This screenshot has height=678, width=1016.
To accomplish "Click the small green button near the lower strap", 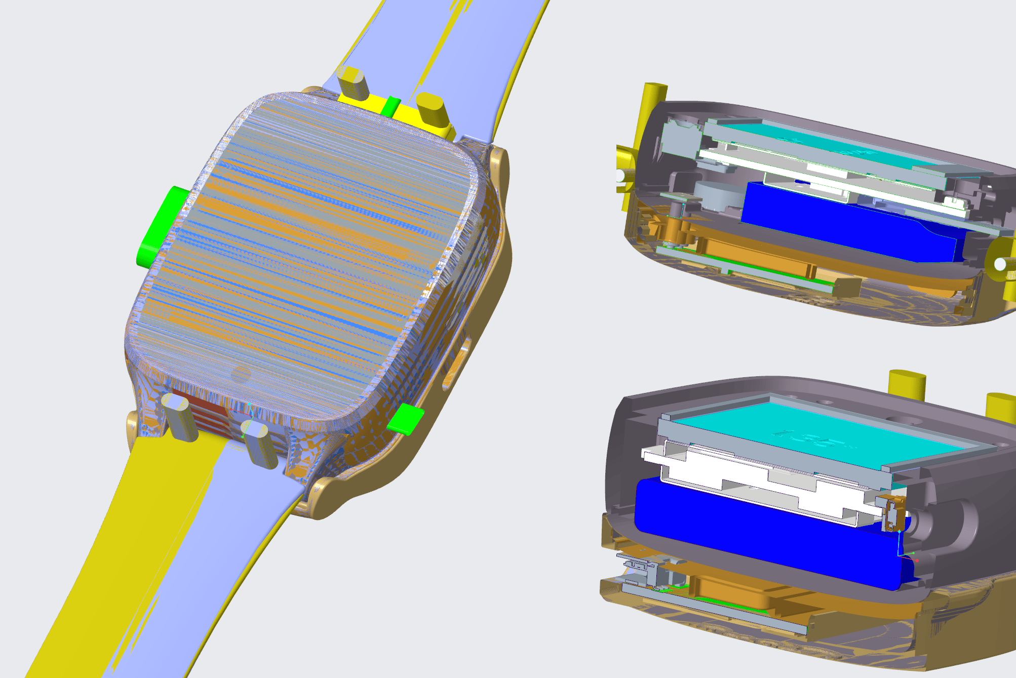I will (406, 419).
